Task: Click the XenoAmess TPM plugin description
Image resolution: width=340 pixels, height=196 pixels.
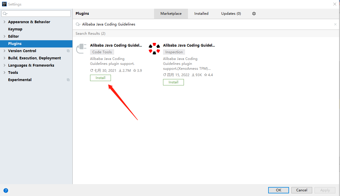Action: point(187,63)
